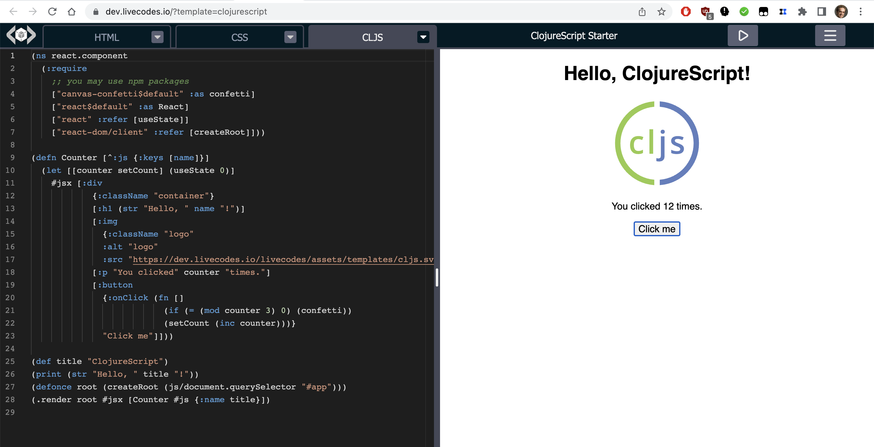Image resolution: width=874 pixels, height=447 pixels.
Task: Open the browser home page
Action: (72, 12)
